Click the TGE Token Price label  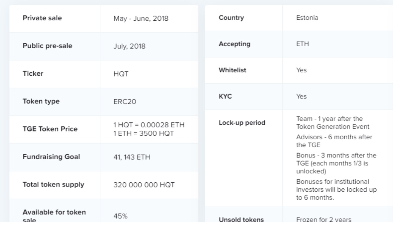(x=50, y=129)
